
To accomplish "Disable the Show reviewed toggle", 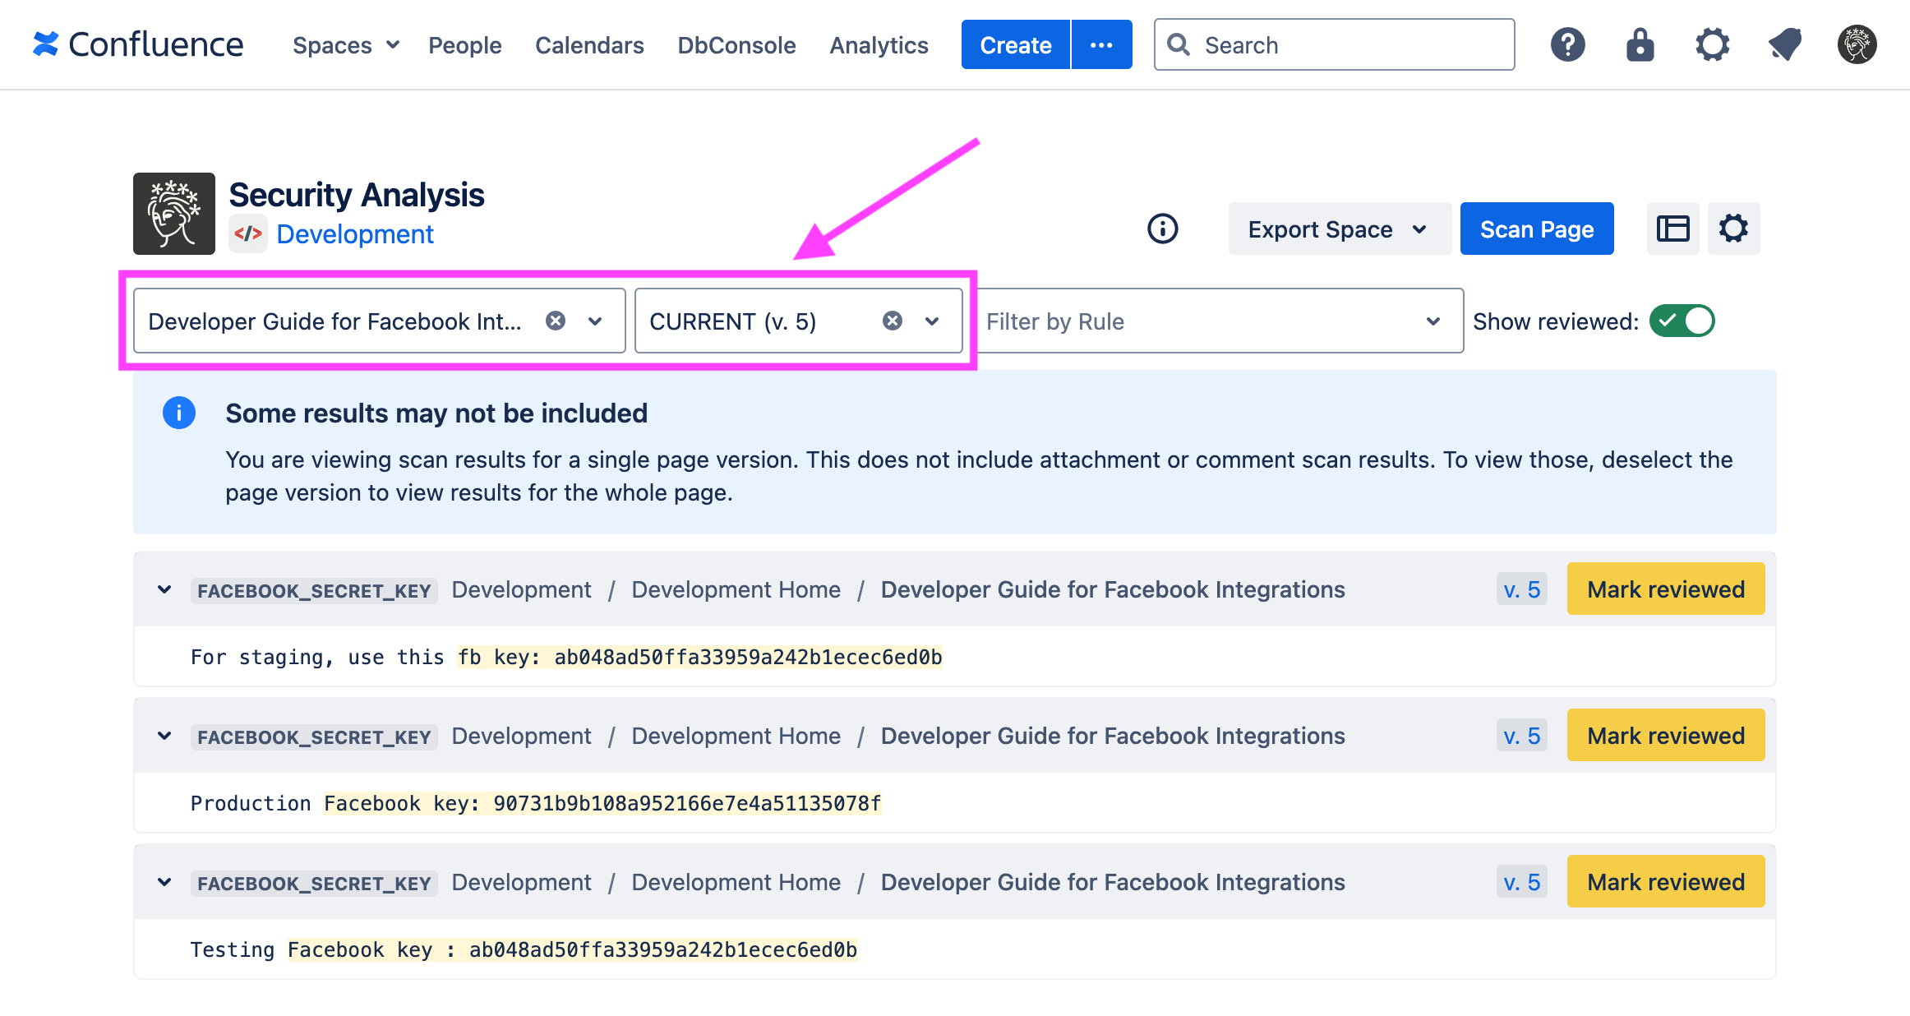I will click(x=1682, y=321).
